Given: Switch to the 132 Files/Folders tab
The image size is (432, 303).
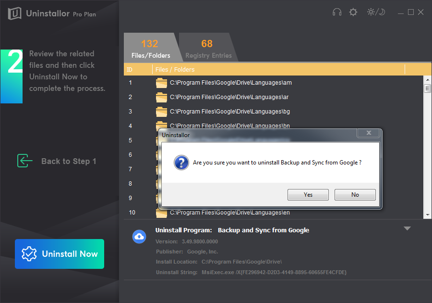Looking at the screenshot, I should tap(151, 48).
